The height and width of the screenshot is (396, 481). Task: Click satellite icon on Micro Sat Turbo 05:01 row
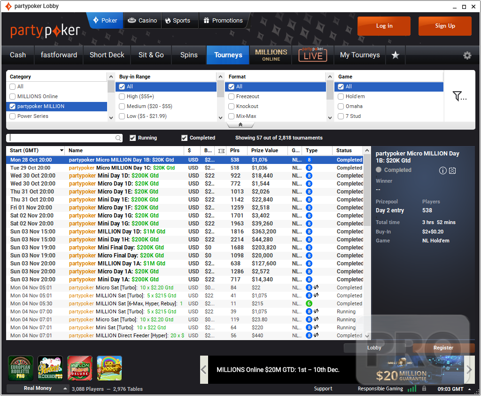(x=316, y=287)
